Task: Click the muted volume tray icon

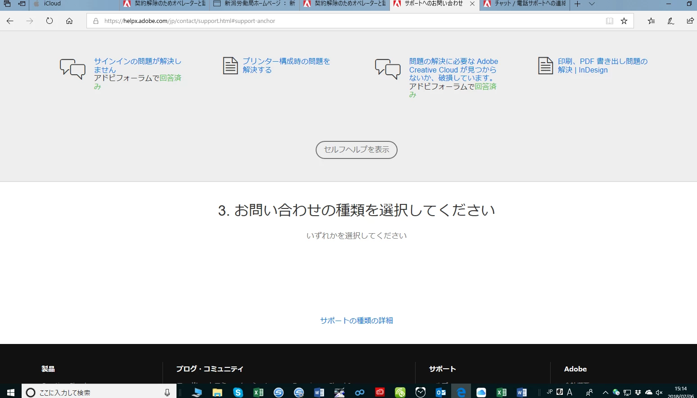Action: (x=660, y=393)
